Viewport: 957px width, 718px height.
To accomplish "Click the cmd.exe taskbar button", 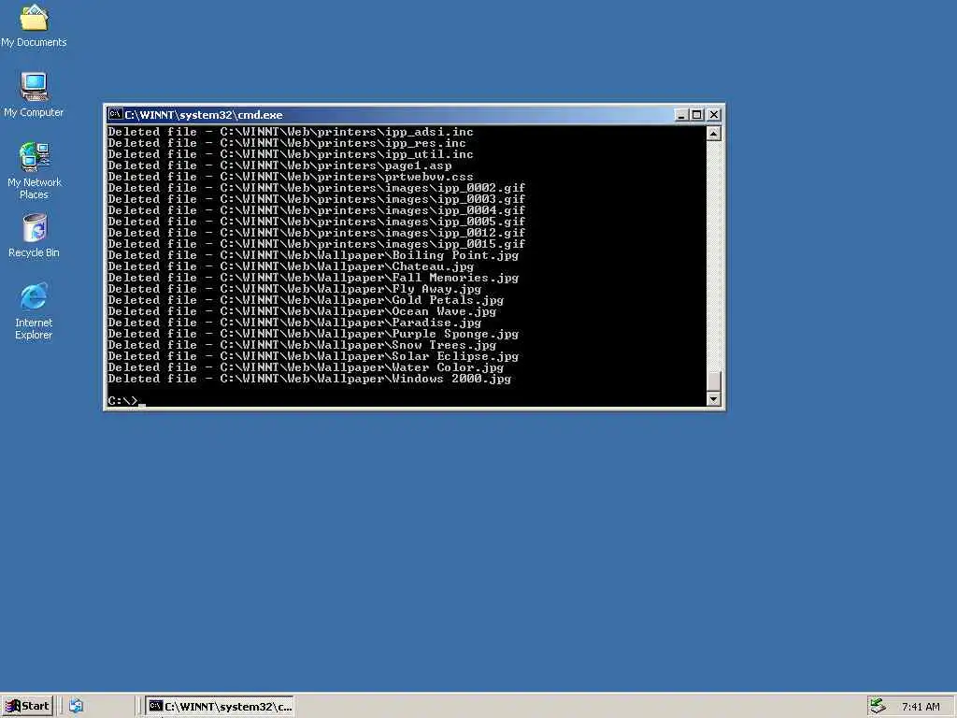I will [221, 706].
